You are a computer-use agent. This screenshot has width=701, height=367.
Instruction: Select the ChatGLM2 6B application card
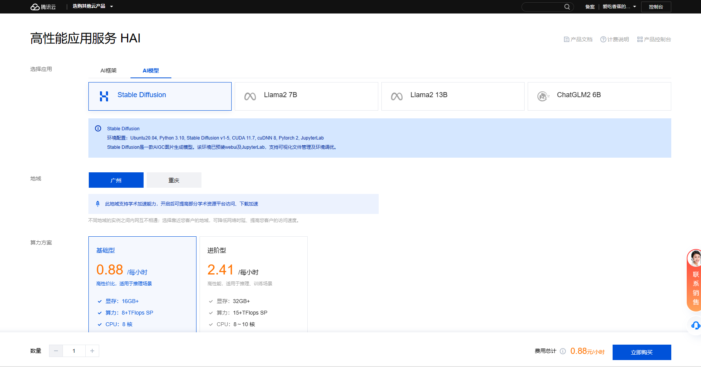[599, 96]
